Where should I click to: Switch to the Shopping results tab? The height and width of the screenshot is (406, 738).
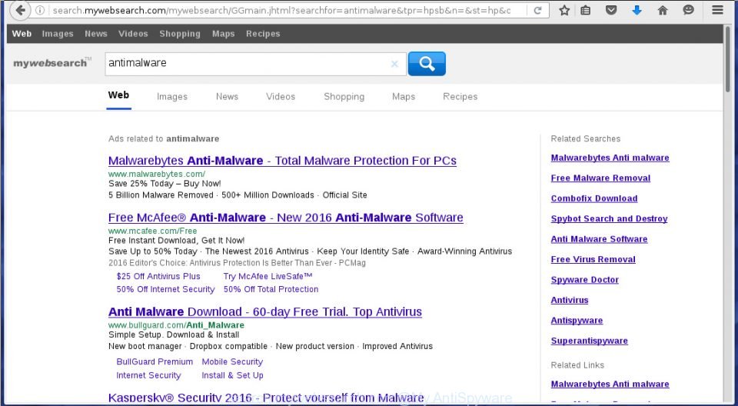(x=344, y=97)
